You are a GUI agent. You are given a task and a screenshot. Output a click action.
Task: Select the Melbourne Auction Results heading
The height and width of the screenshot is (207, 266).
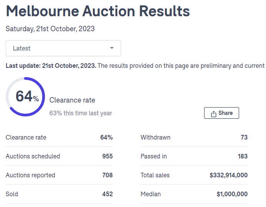tap(98, 11)
